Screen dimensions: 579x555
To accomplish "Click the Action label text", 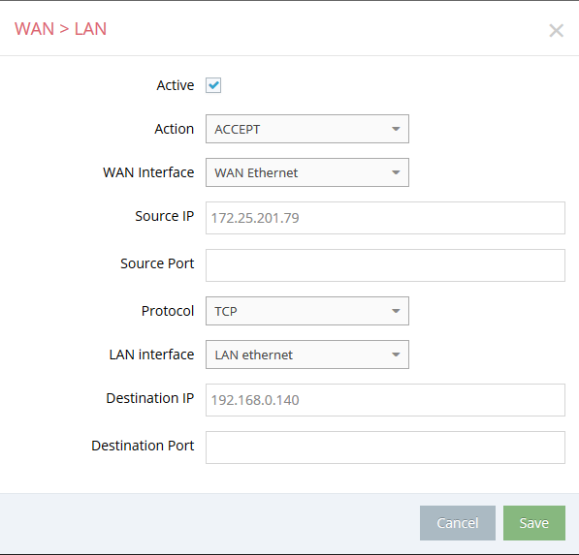I will coord(174,129).
